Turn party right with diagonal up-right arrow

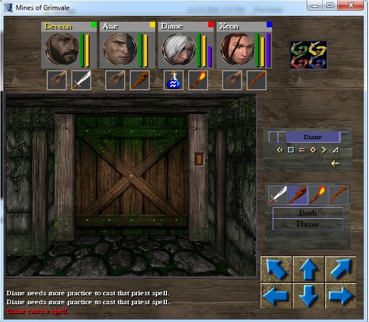341,269
